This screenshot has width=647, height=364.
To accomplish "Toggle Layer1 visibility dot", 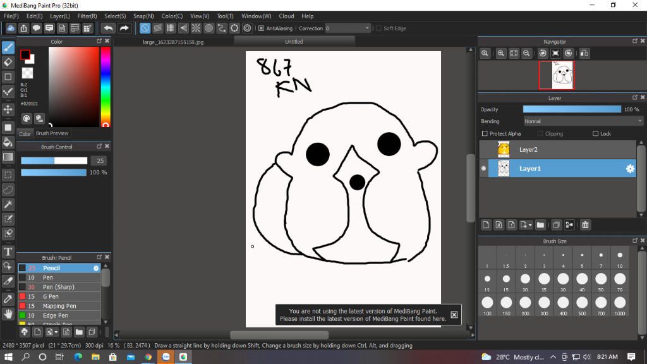I will coord(483,168).
